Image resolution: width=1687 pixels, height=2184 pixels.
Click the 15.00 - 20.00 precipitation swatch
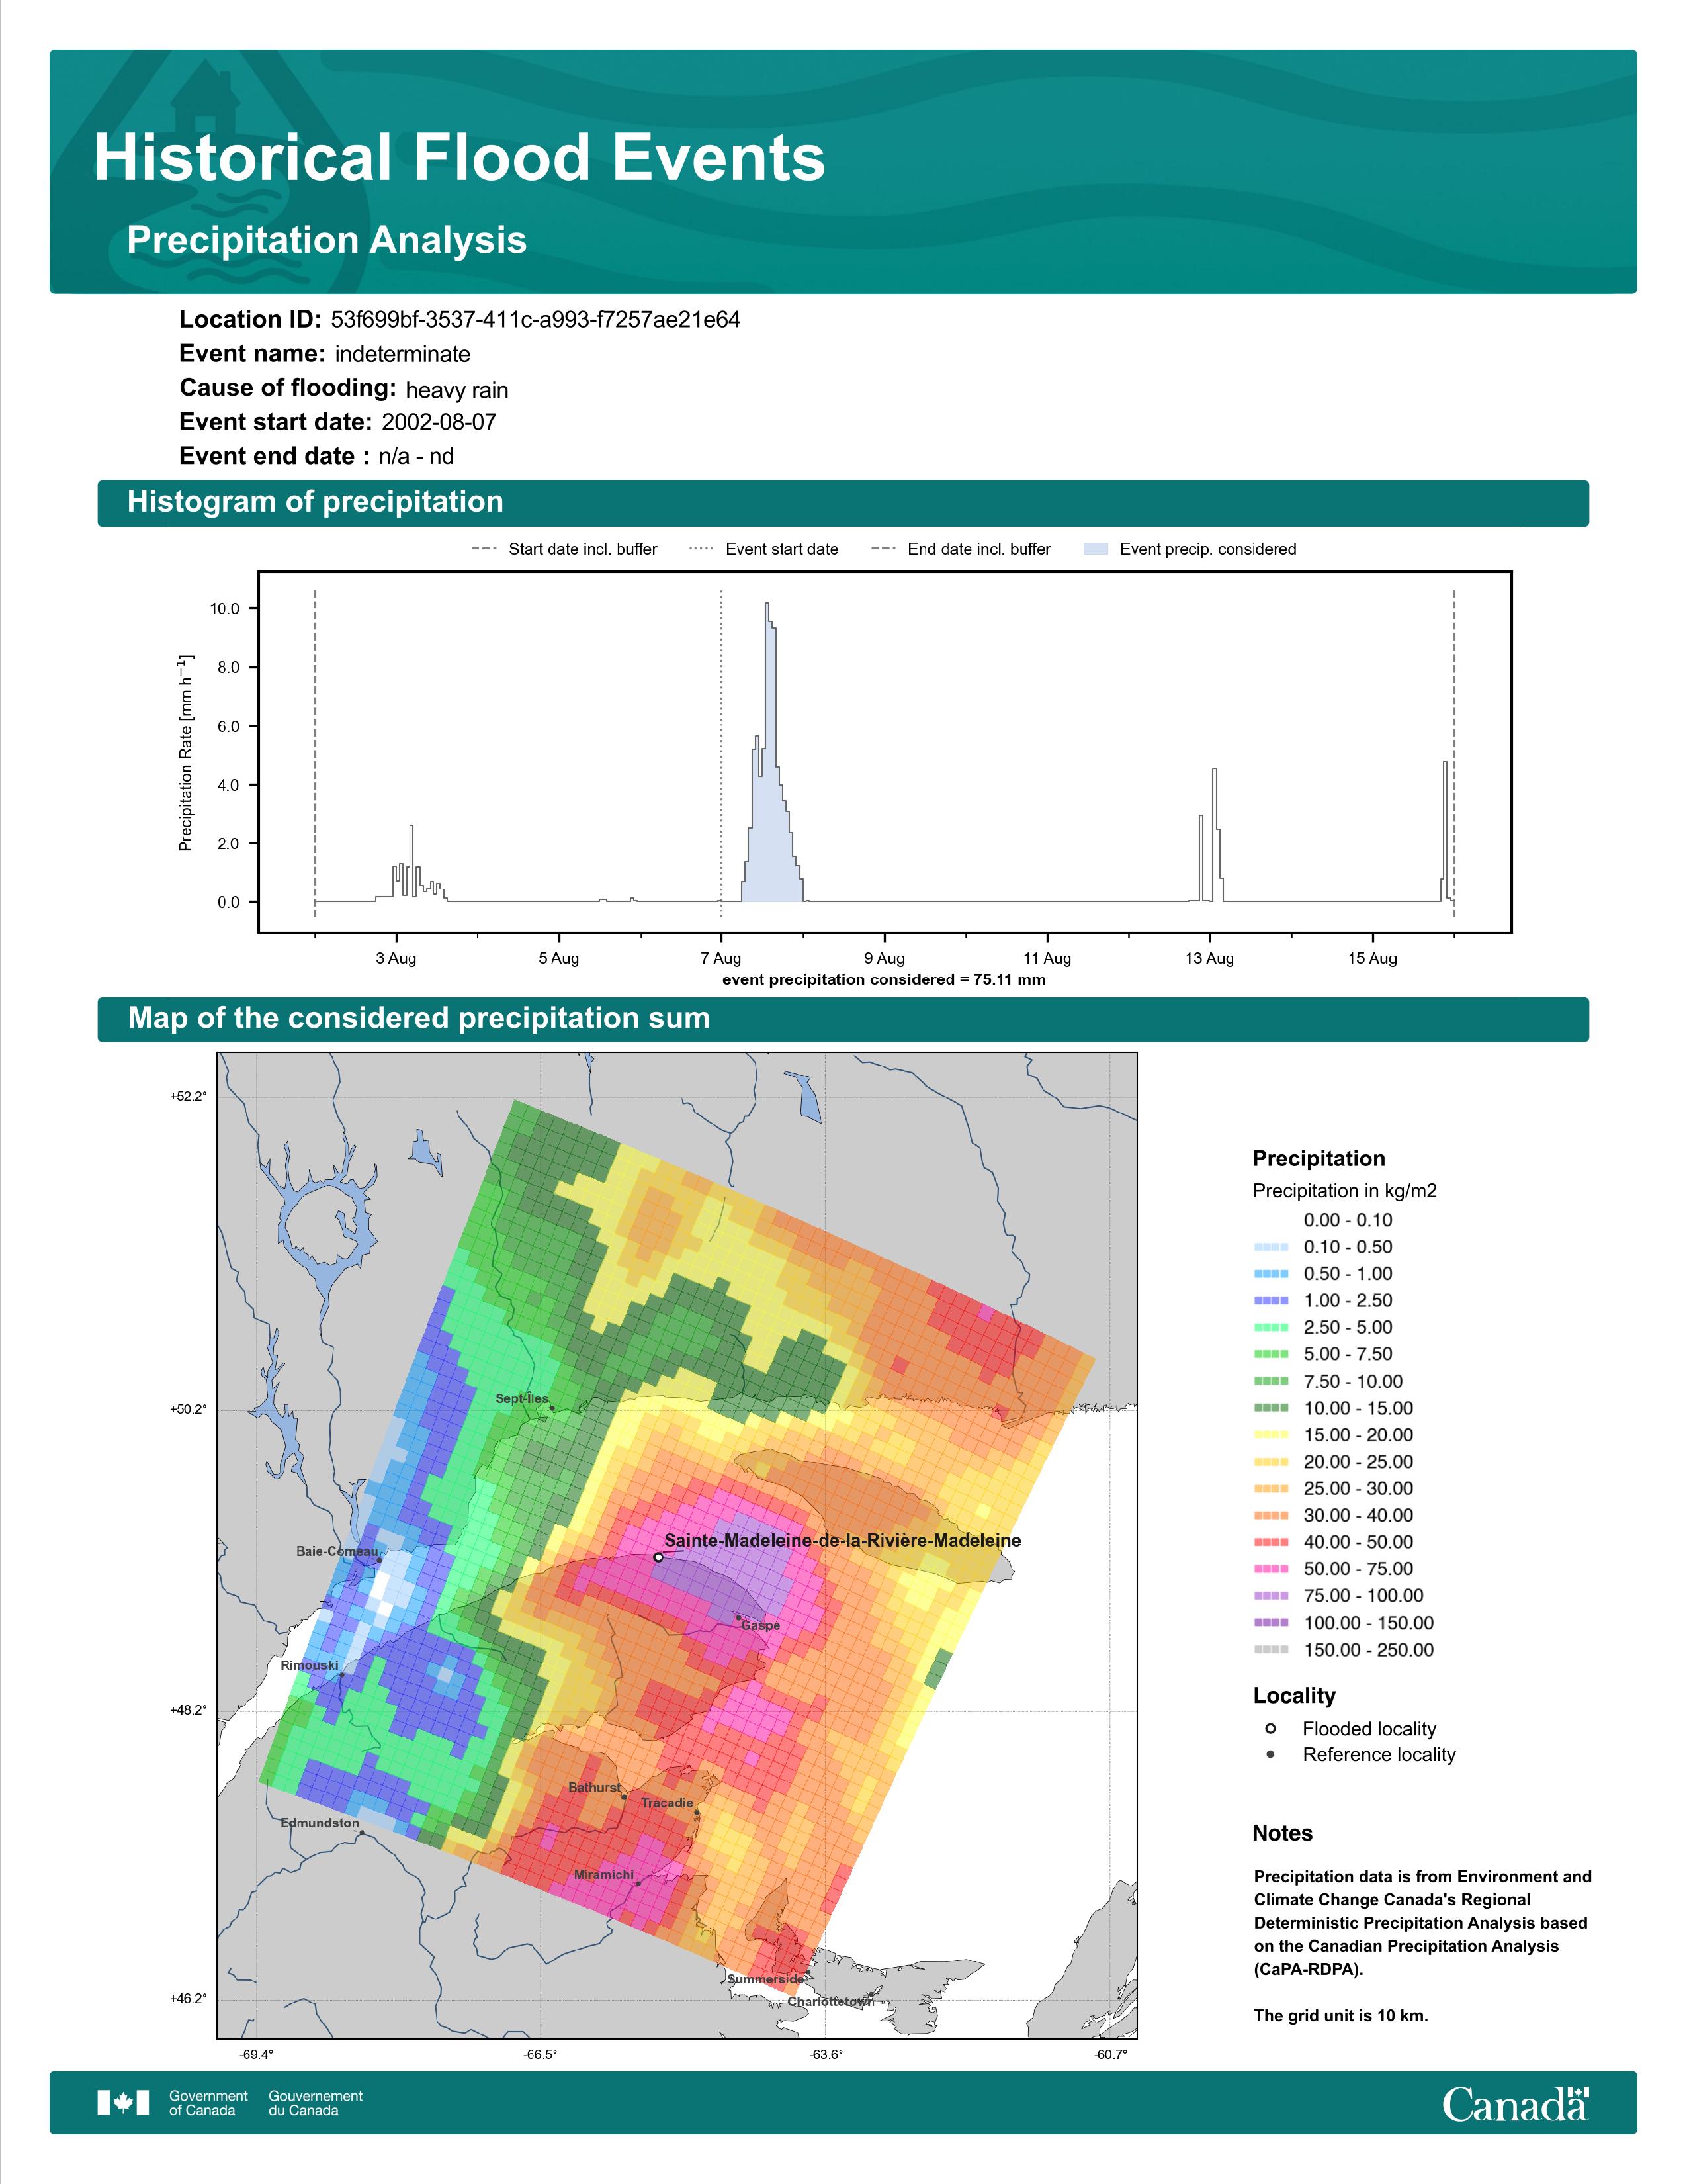(1270, 1435)
